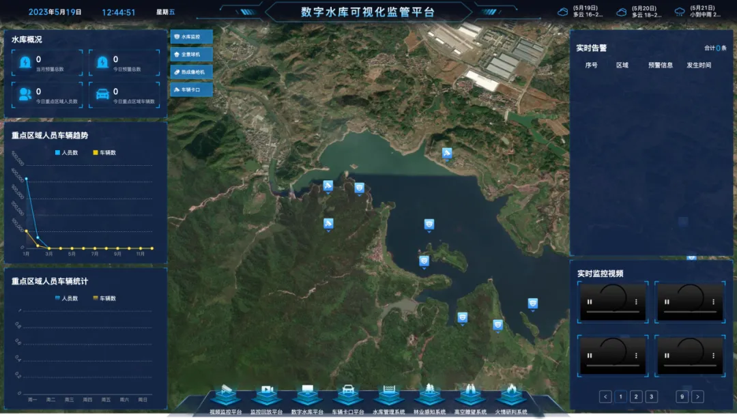Click the 5月21日 rain weather icon

(x=680, y=12)
